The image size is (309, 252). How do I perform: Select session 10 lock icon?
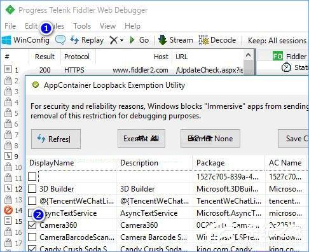coord(8,167)
